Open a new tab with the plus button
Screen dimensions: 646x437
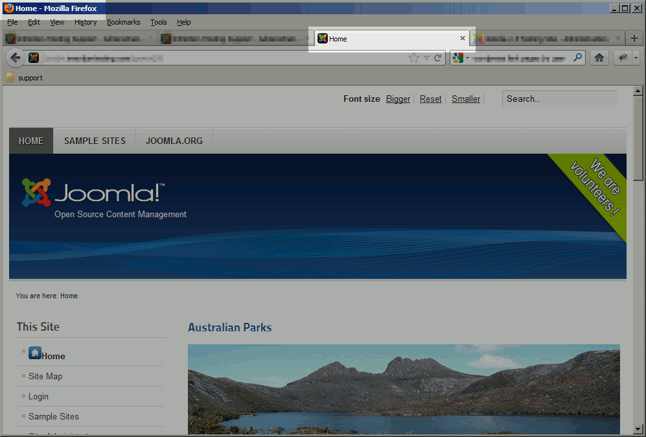pos(634,38)
